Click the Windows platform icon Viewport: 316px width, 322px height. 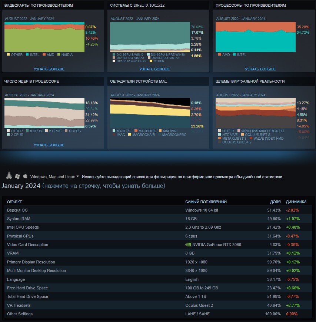pyautogui.click(x=17, y=176)
